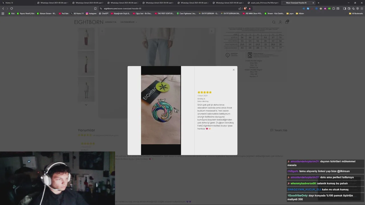Open the shopping cart icon
The width and height of the screenshot is (365, 205).
click(287, 22)
